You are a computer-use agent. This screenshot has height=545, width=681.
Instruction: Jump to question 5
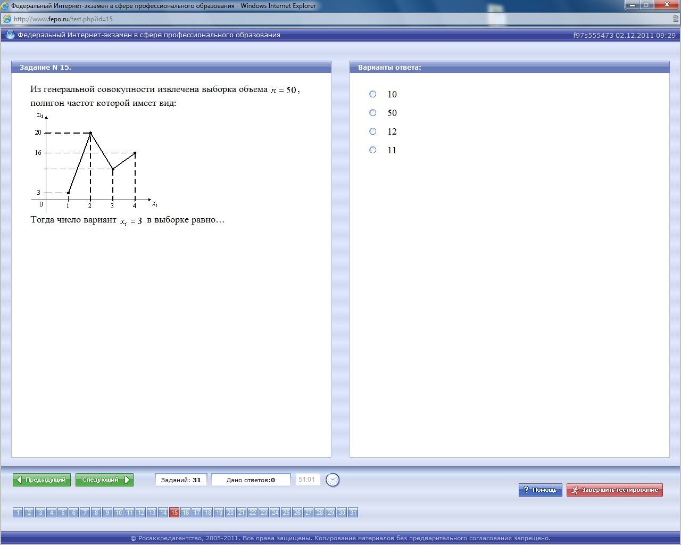pyautogui.click(x=63, y=513)
